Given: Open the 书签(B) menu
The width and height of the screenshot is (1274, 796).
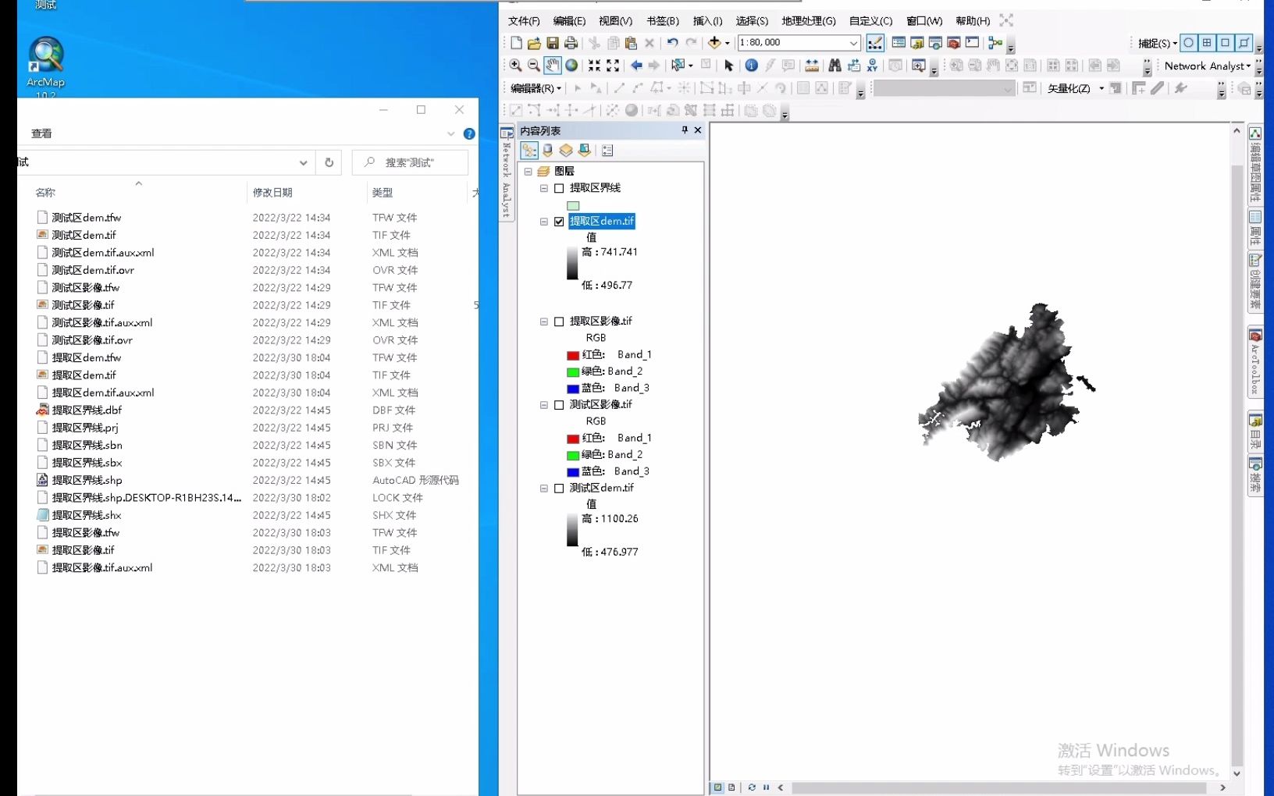Looking at the screenshot, I should (x=662, y=21).
